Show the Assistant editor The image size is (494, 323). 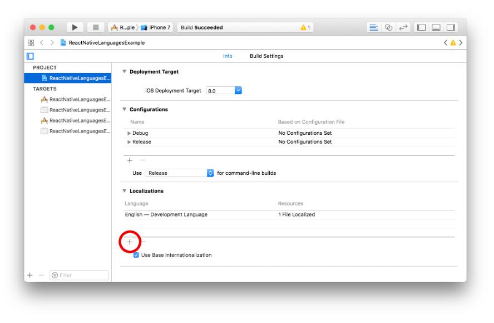point(388,27)
